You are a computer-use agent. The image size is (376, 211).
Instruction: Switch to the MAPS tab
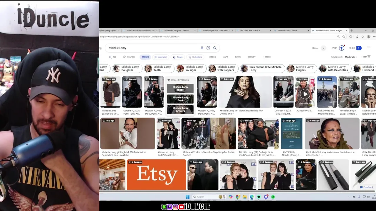pos(225,57)
